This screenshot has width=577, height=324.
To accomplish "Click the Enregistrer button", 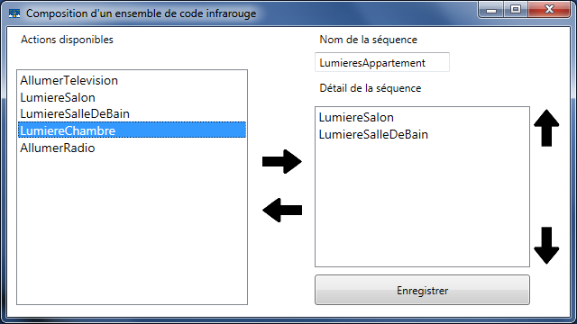I will click(422, 290).
